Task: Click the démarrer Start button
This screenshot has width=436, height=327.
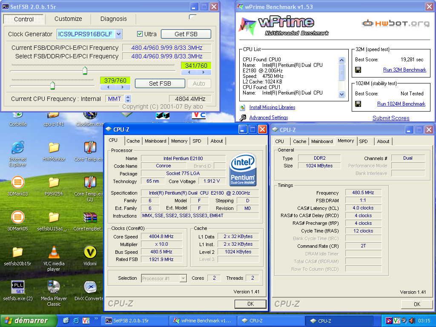Action: pos(29,321)
